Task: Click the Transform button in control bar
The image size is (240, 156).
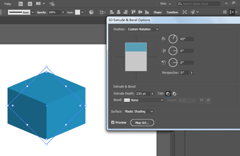Action: pos(172,12)
